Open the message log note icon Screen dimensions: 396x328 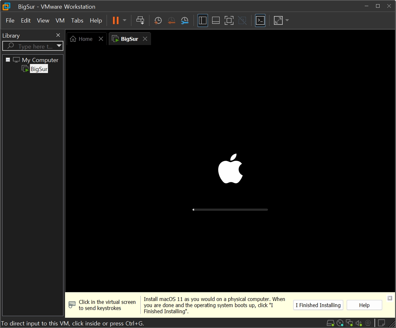point(382,323)
